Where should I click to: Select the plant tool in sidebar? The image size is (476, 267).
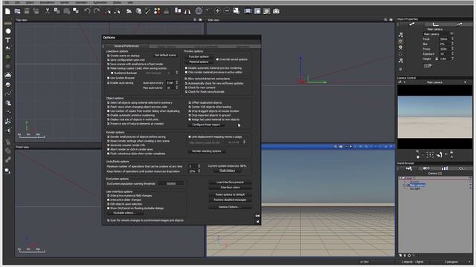click(8, 57)
